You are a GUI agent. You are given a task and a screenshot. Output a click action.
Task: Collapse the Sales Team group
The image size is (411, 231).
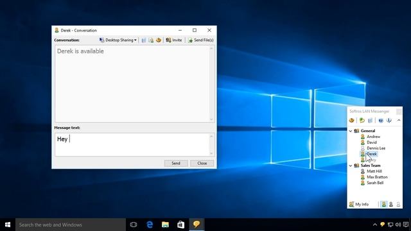[351, 166]
